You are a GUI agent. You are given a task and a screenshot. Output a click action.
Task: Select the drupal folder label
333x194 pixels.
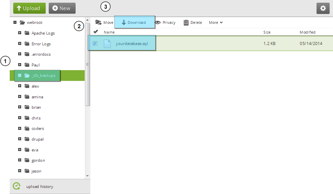point(38,139)
